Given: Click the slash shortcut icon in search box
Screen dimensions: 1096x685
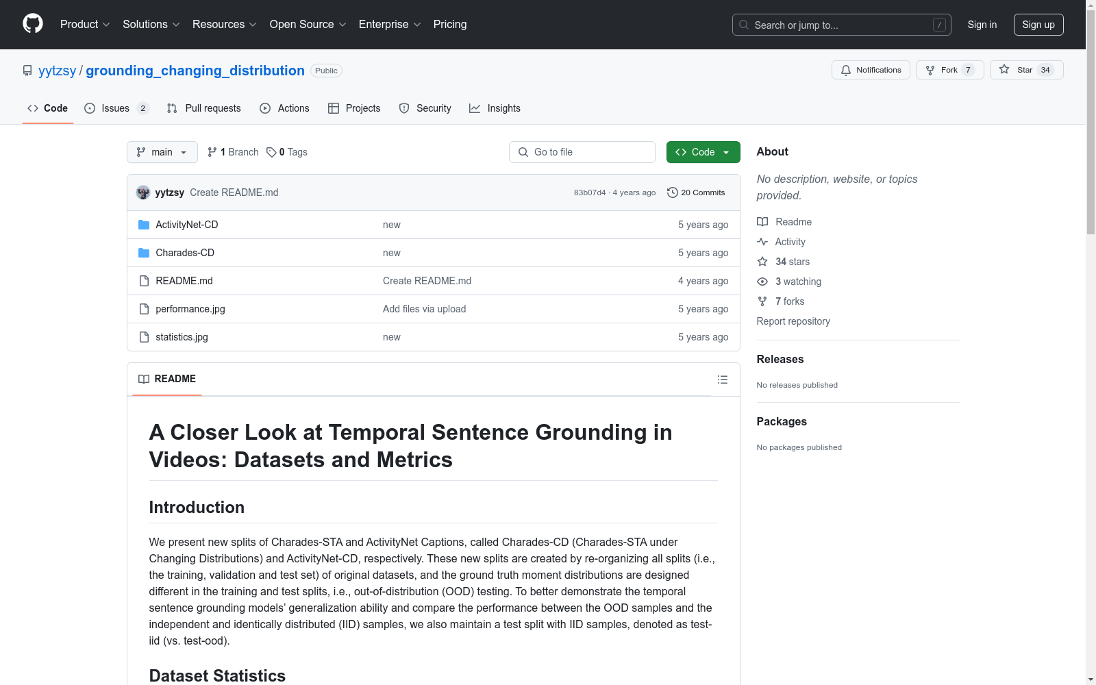Looking at the screenshot, I should (x=939, y=25).
